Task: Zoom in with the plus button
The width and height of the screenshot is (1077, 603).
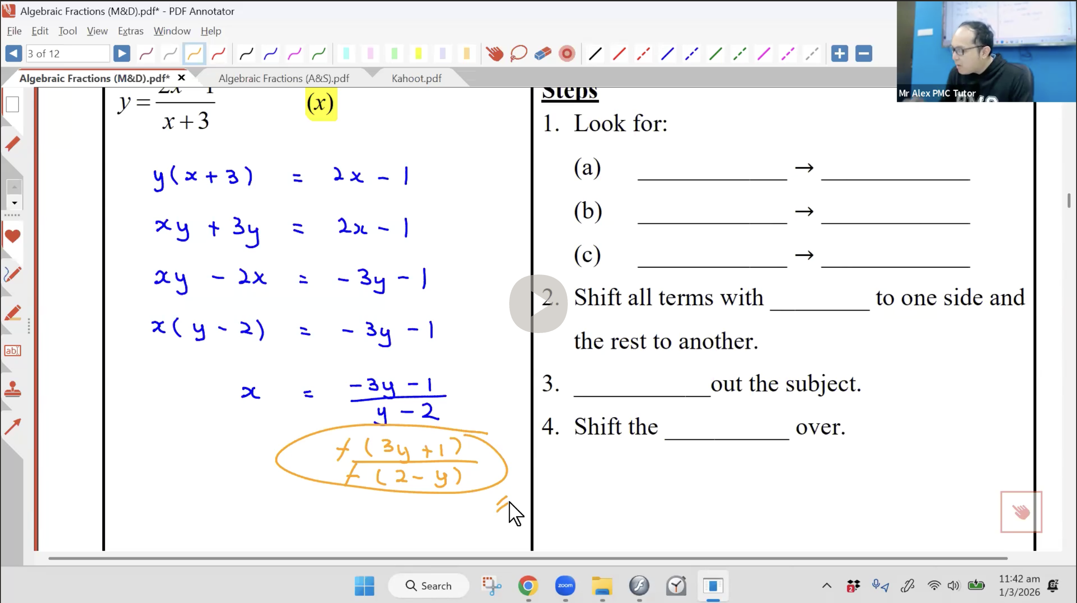Action: tap(840, 53)
